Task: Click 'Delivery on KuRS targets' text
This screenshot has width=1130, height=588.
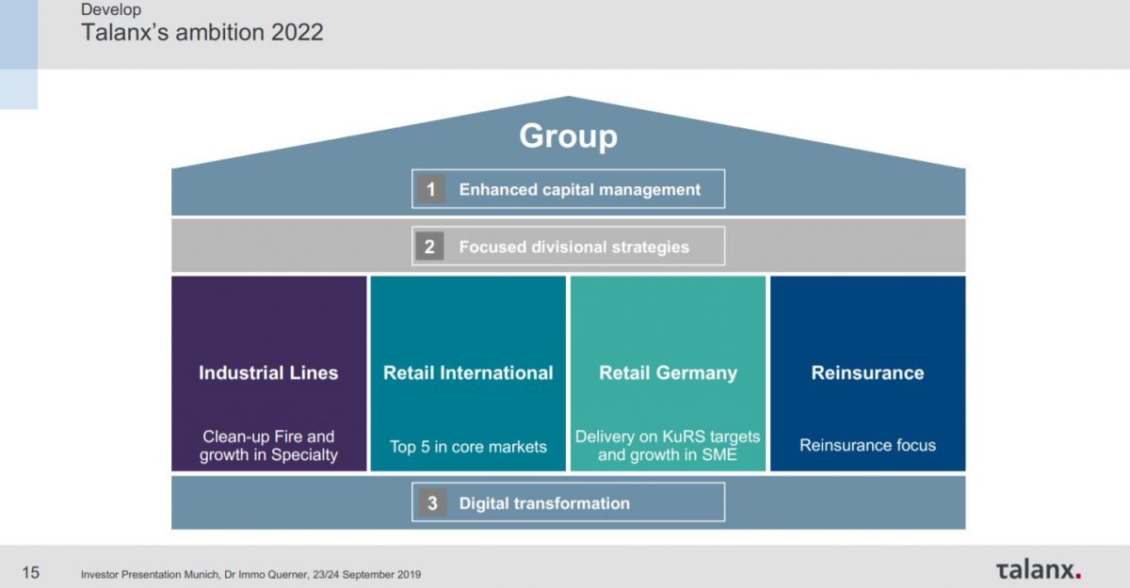Action: [x=668, y=437]
